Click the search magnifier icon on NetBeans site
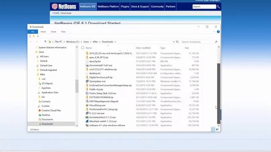 point(218,7)
